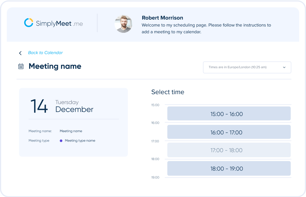Open the Europe/London timezone dropdown

click(247, 67)
